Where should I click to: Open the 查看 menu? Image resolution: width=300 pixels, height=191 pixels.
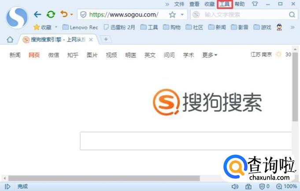(194, 4)
